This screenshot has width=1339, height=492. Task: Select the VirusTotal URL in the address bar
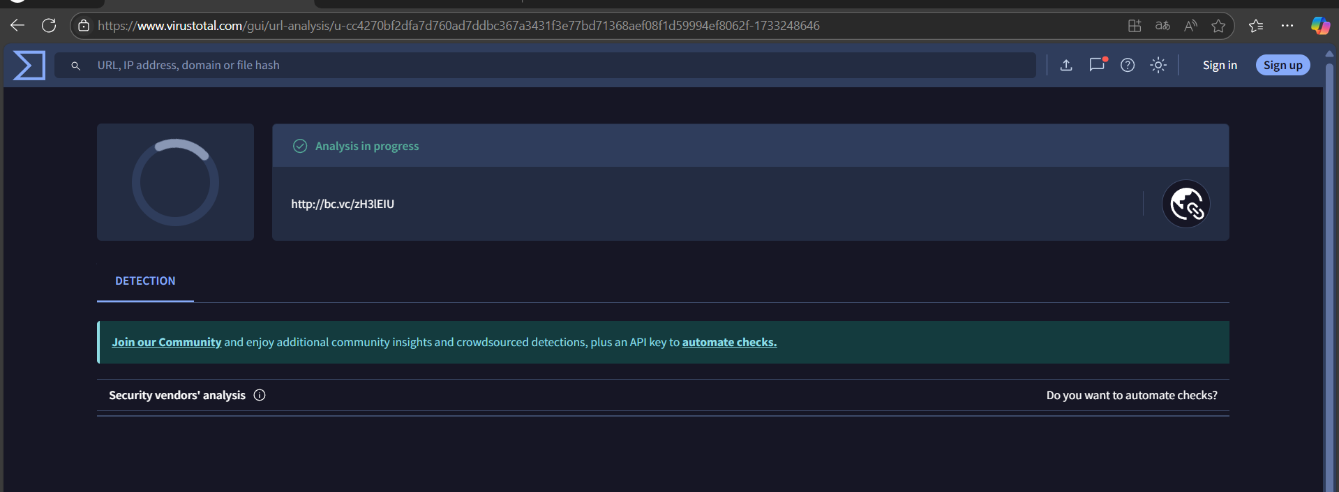point(458,26)
